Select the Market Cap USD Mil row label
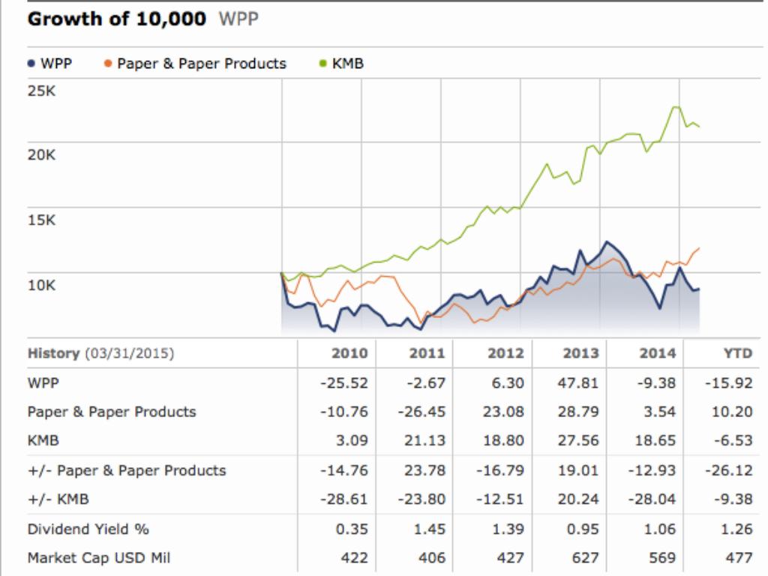 point(102,558)
